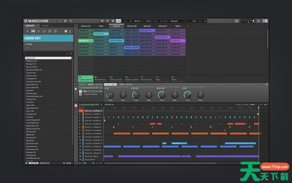Activate the DRUMS 01 pattern
The height and width of the screenshot is (183, 292).
coord(86,31)
